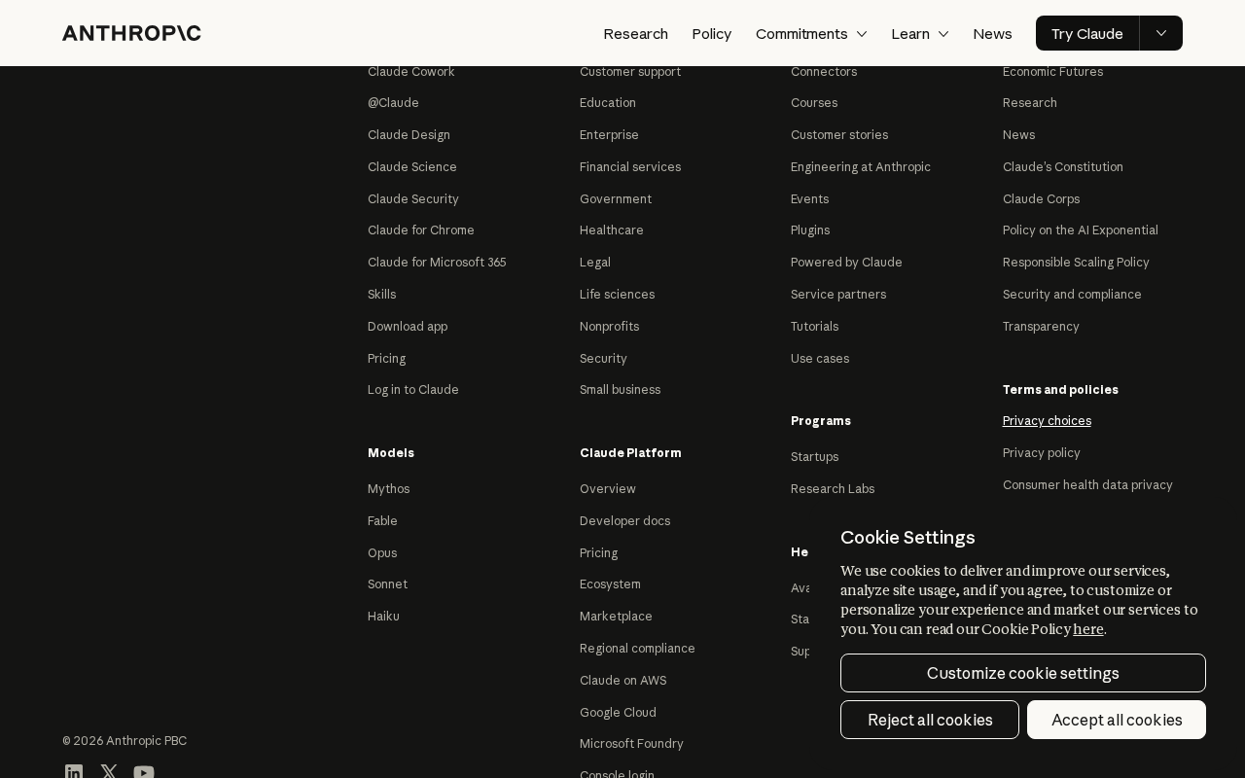Open the Startups program link
Screen dimensions: 1245x778
[814, 456]
